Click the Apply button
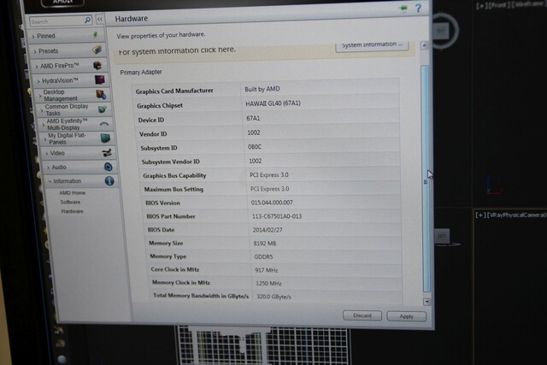Image resolution: width=547 pixels, height=365 pixels. pos(407,316)
